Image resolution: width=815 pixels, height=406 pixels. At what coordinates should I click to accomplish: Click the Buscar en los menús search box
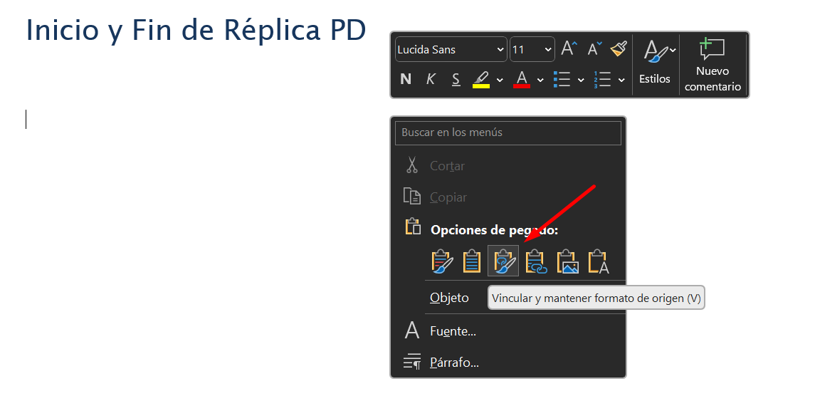click(508, 132)
